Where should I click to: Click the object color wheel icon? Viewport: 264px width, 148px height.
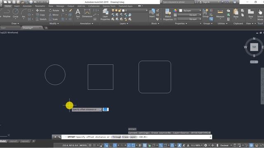click(175, 10)
